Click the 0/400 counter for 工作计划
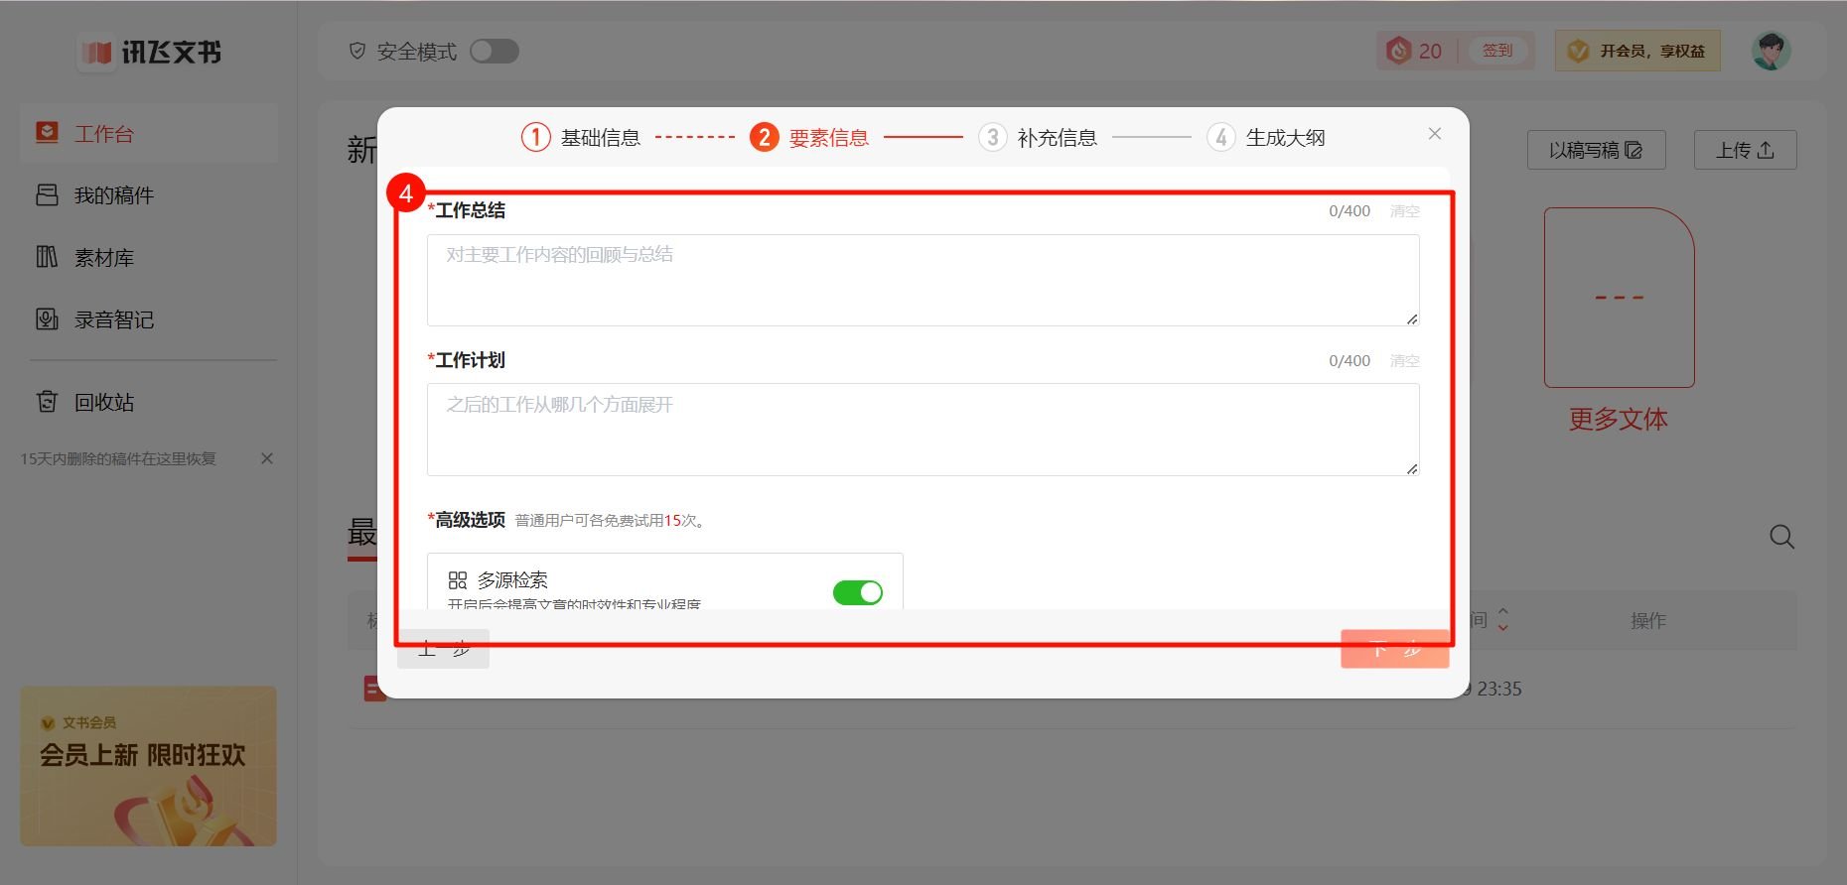Viewport: 1847px width, 885px height. (1350, 361)
